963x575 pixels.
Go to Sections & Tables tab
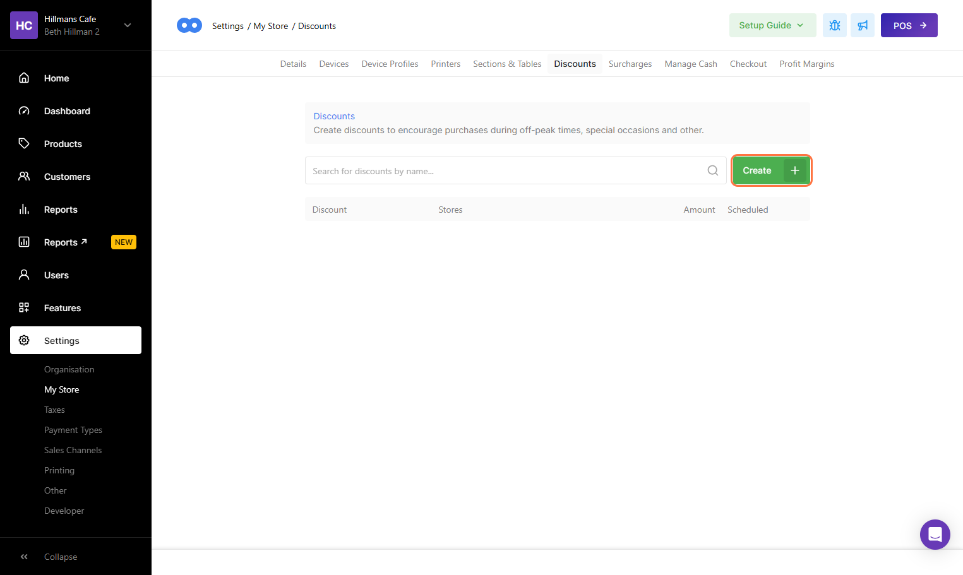coord(506,64)
